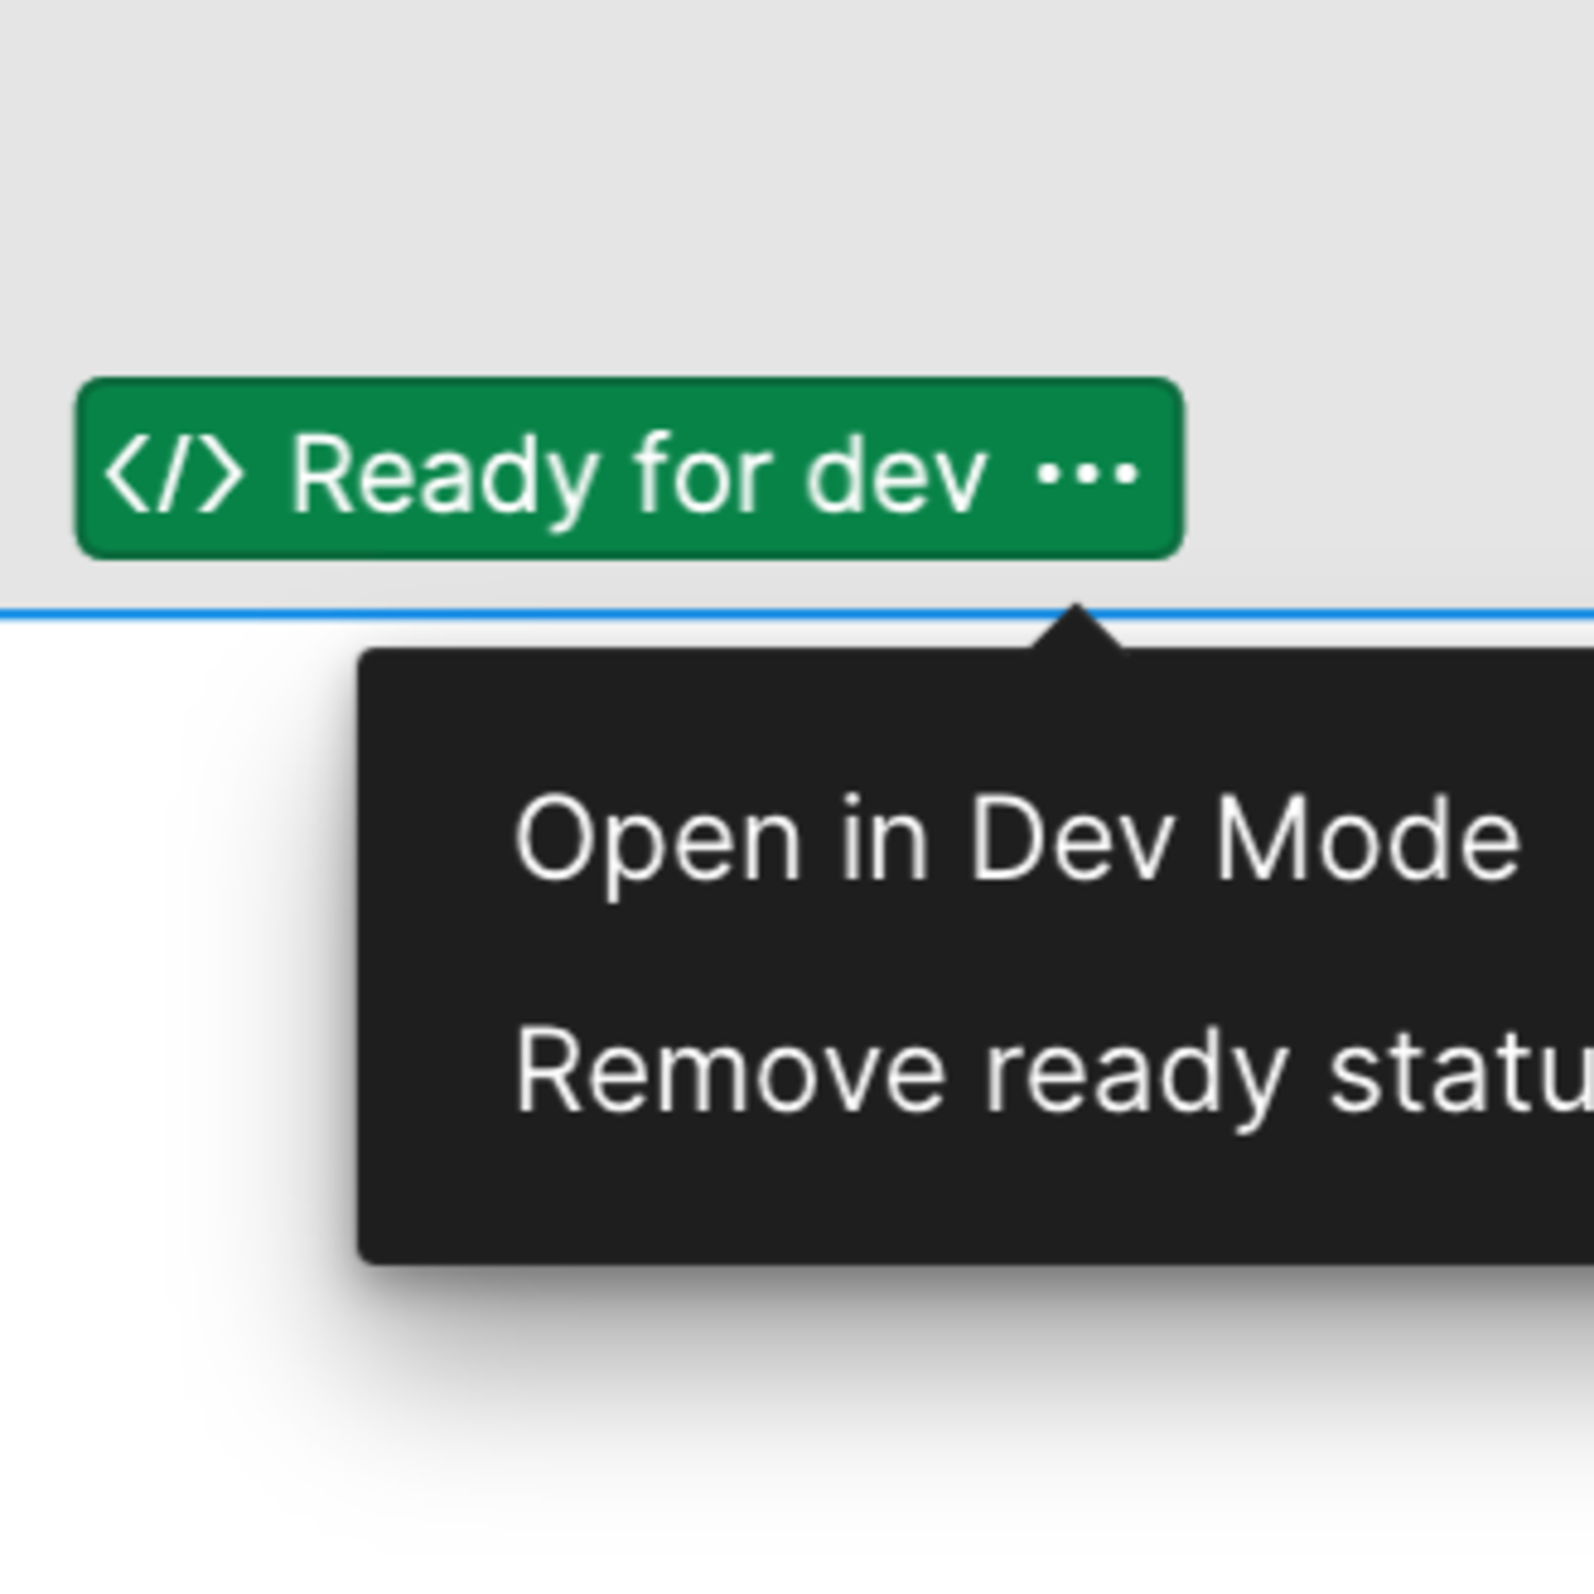The height and width of the screenshot is (1594, 1594).
Task: Click the green badge's left edge before brackets
Action: 89,469
